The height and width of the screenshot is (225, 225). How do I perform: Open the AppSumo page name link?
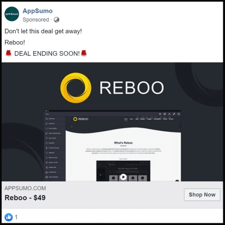click(38, 11)
